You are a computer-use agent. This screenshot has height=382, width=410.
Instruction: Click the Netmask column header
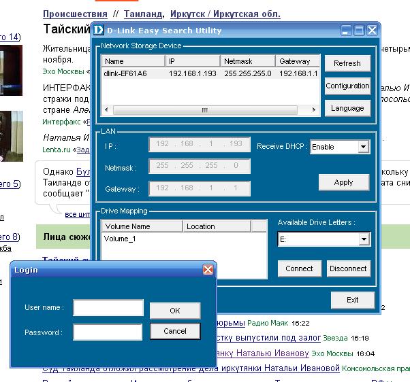coord(248,61)
